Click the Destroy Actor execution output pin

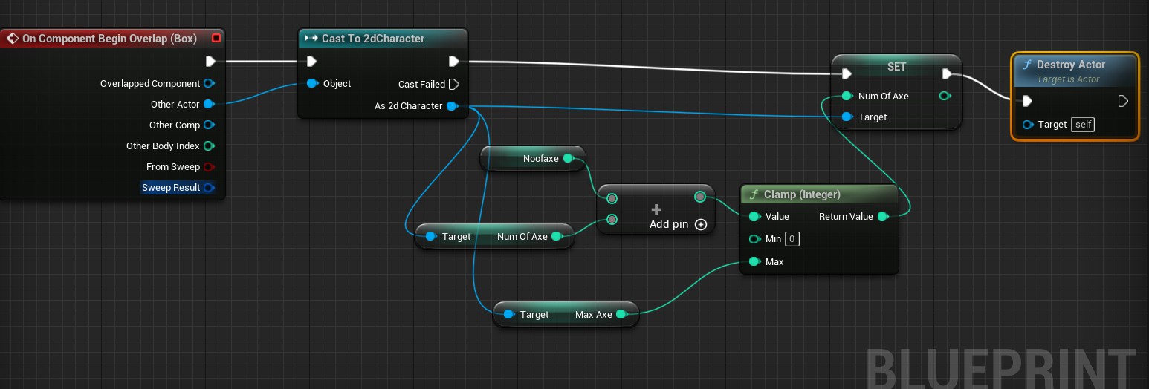click(x=1123, y=101)
